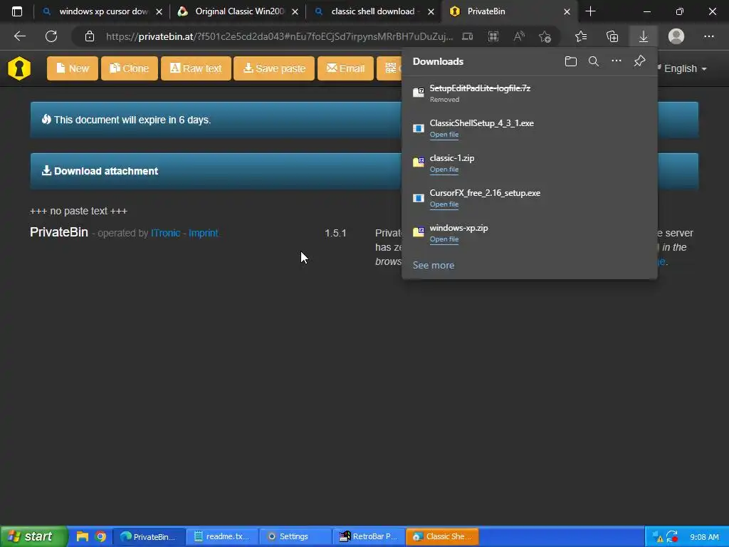Send paste via Email button
The height and width of the screenshot is (547, 729).
click(x=345, y=68)
